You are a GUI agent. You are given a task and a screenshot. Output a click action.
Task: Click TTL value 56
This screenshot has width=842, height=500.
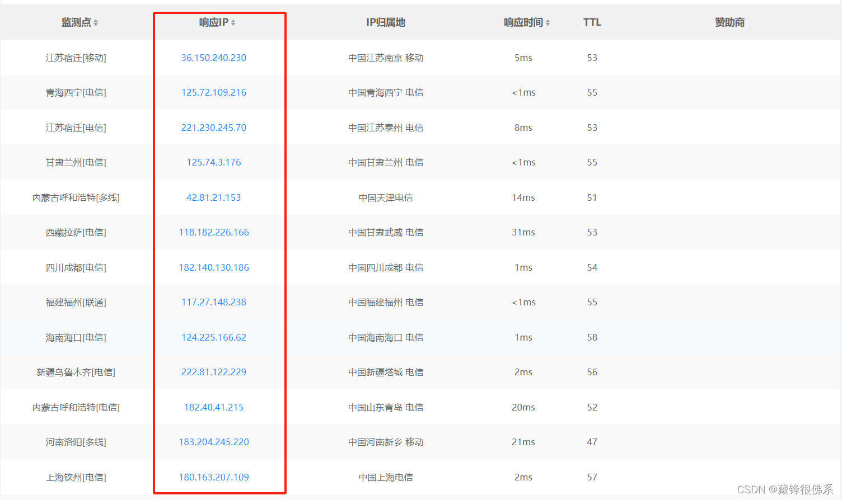(592, 372)
